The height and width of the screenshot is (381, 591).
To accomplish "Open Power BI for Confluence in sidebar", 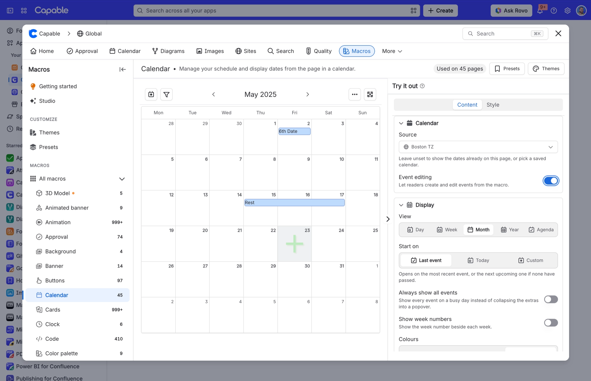I will tap(48, 367).
